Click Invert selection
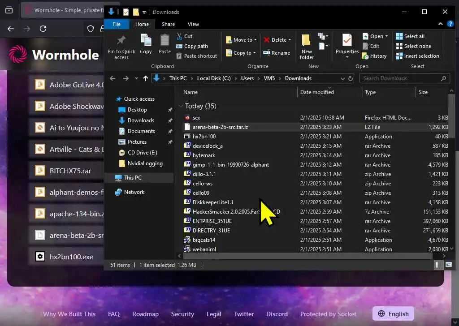 [x=417, y=56]
